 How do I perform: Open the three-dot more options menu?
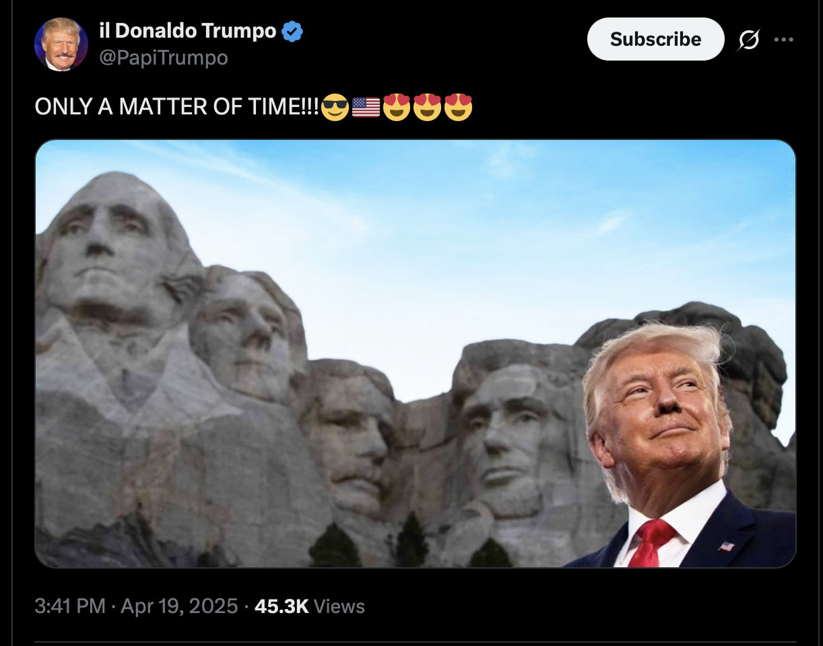783,40
